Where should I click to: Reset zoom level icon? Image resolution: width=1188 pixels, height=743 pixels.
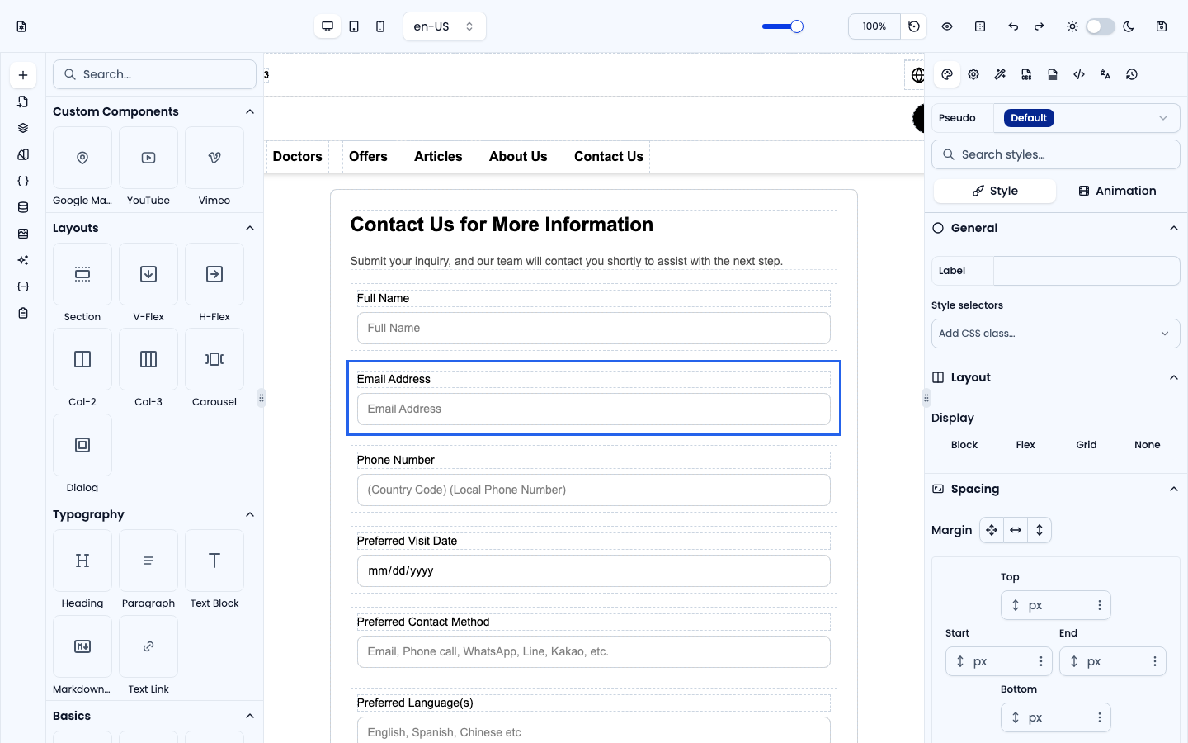(914, 26)
